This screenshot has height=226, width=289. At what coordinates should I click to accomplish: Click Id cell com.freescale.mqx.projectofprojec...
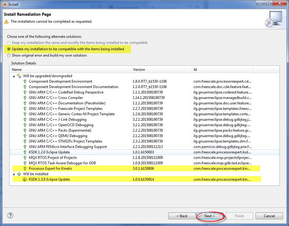223,158
